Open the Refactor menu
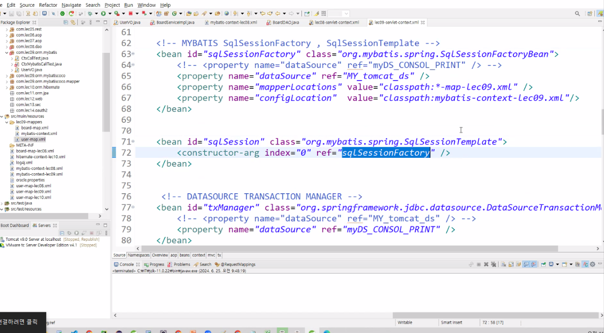This screenshot has width=604, height=333. [x=48, y=5]
